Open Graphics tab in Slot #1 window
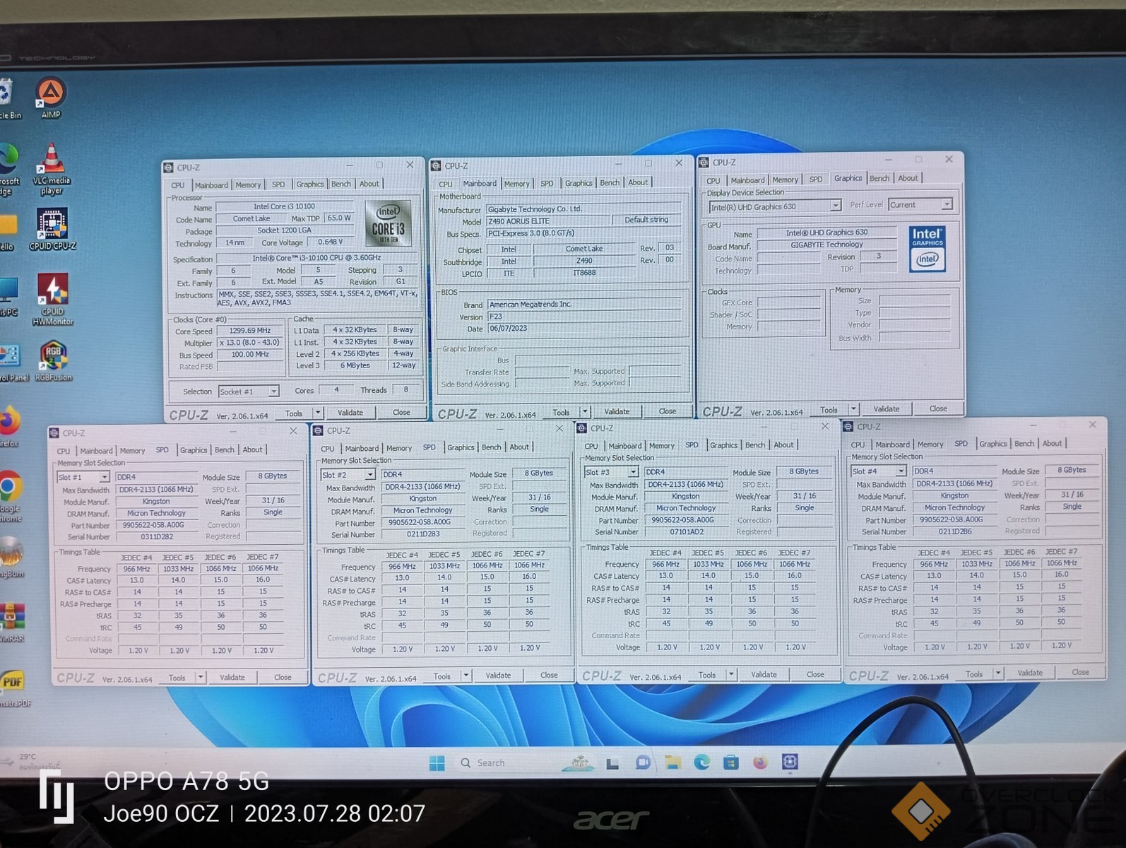The image size is (1126, 848). tap(194, 450)
